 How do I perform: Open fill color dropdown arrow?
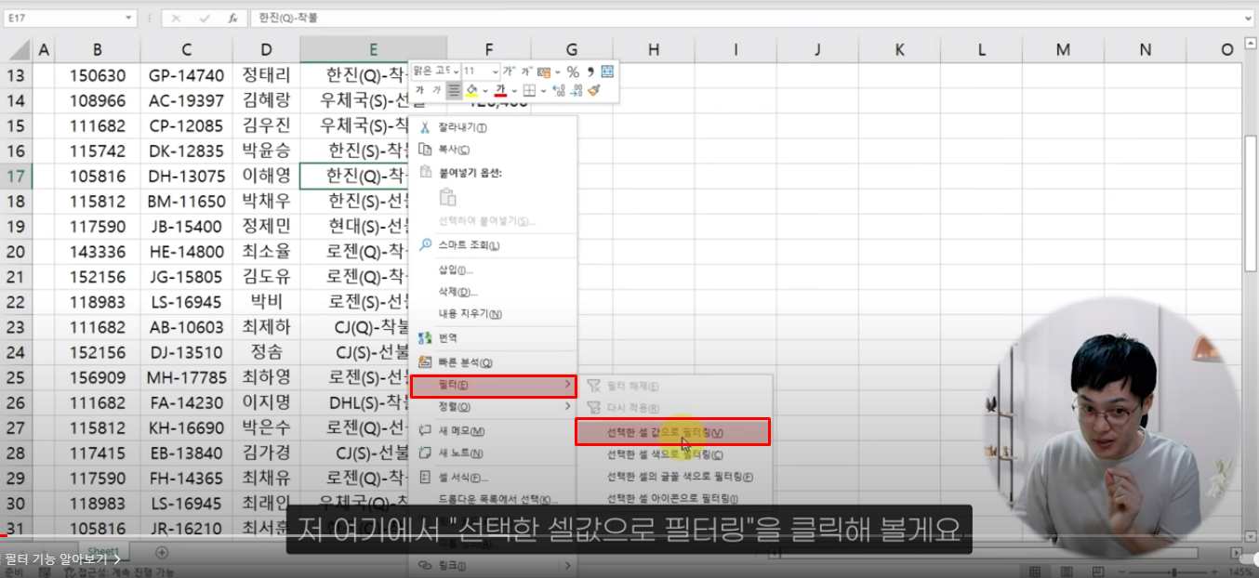tap(484, 90)
